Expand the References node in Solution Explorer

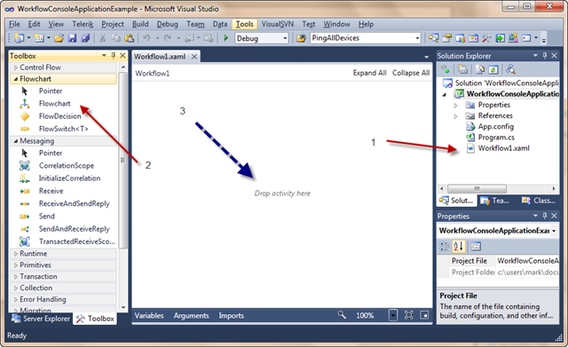[x=456, y=116]
